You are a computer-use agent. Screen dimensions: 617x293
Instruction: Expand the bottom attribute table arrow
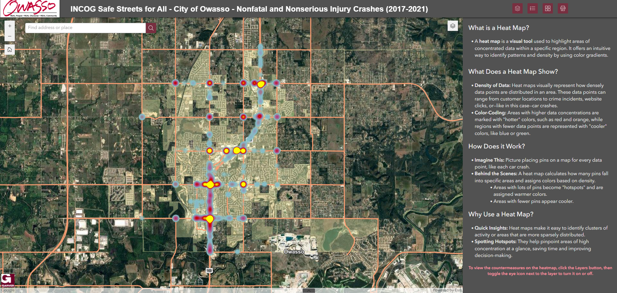click(308, 290)
